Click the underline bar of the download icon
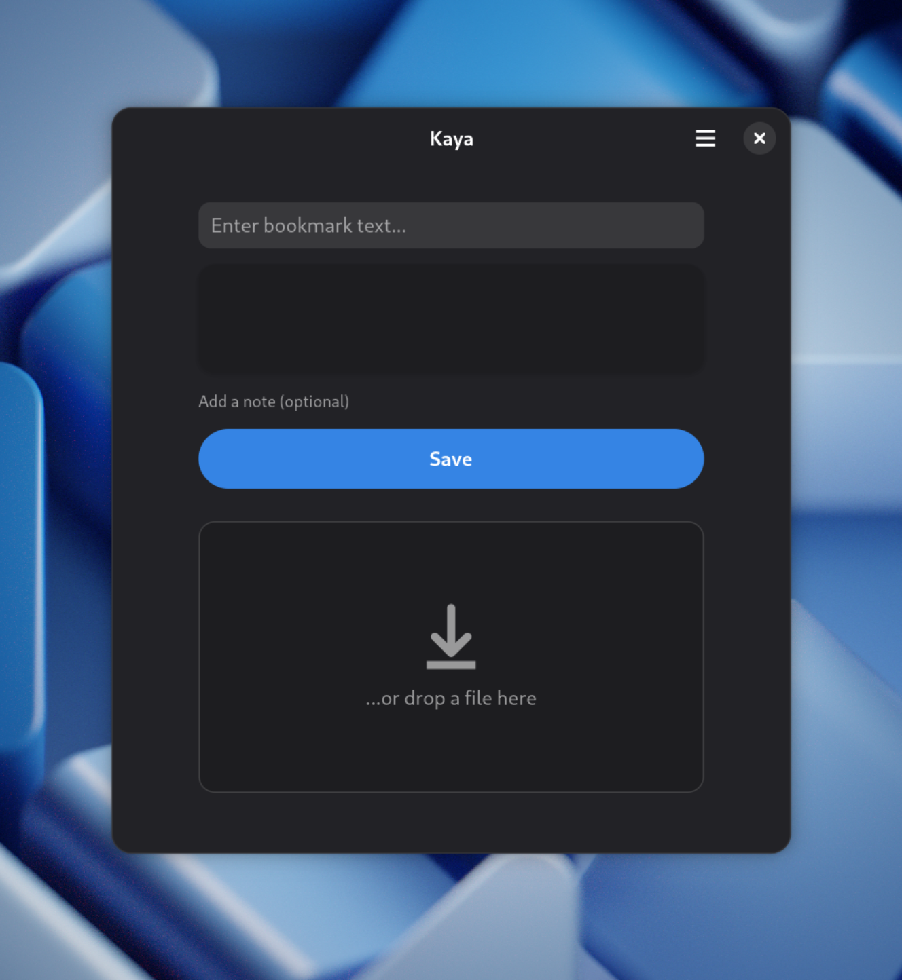 [451, 665]
